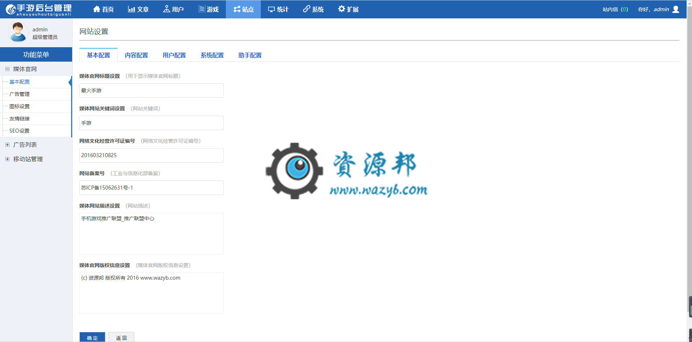Viewport: 692px width, 342px height.
Task: Select 基本配置 in the sidebar tree
Action: 19,82
